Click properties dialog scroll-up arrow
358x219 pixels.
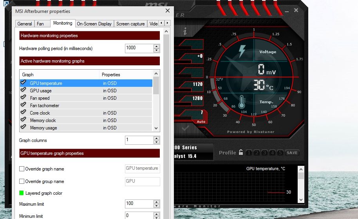(x=166, y=31)
